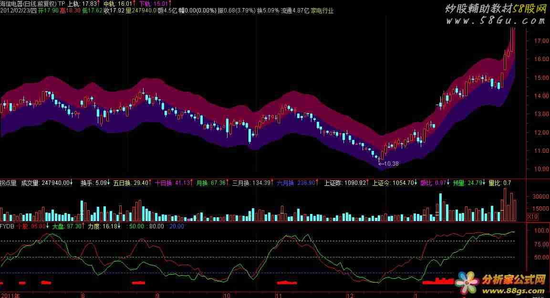
Task: Click the 16.00 price axis label
Action: pos(541,59)
